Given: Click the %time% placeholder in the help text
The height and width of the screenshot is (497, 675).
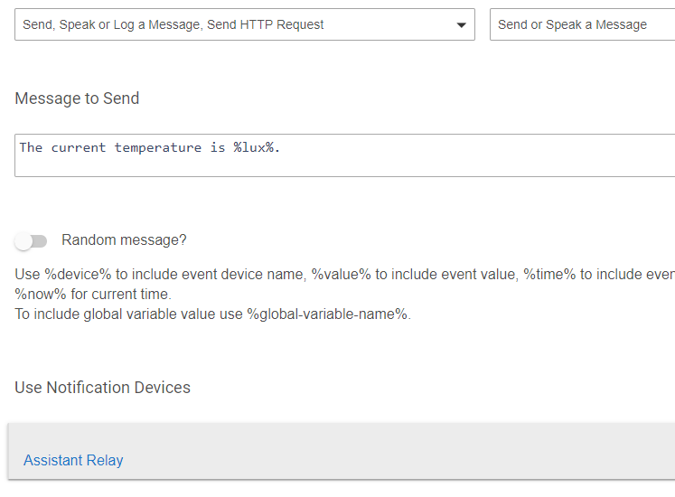Looking at the screenshot, I should (x=549, y=274).
